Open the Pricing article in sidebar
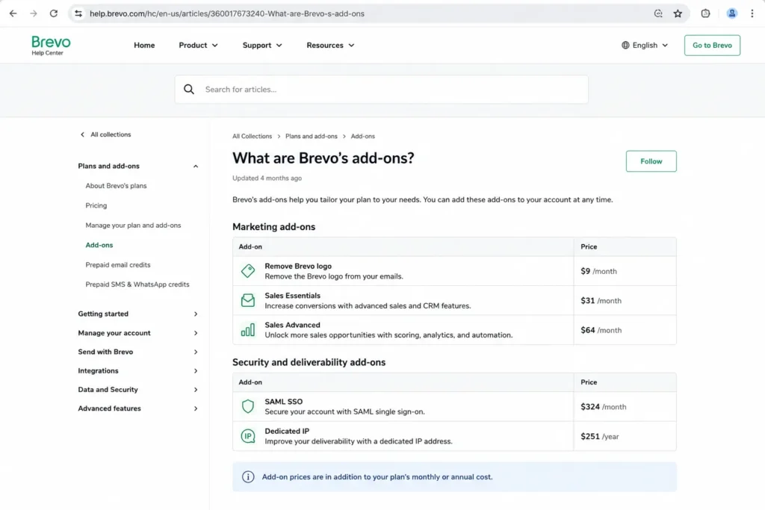The height and width of the screenshot is (510, 765). pyautogui.click(x=96, y=206)
